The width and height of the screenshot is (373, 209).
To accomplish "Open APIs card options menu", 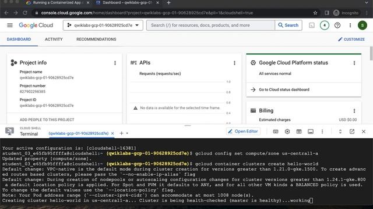I will click(234, 63).
